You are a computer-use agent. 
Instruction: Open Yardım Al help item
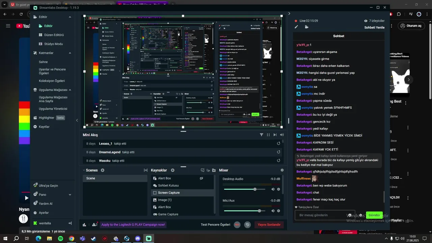[43, 204]
